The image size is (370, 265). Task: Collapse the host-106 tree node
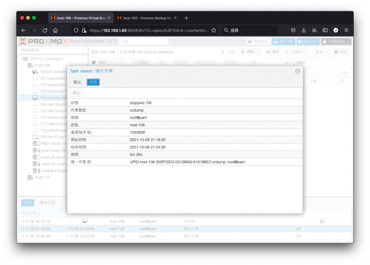point(26,65)
